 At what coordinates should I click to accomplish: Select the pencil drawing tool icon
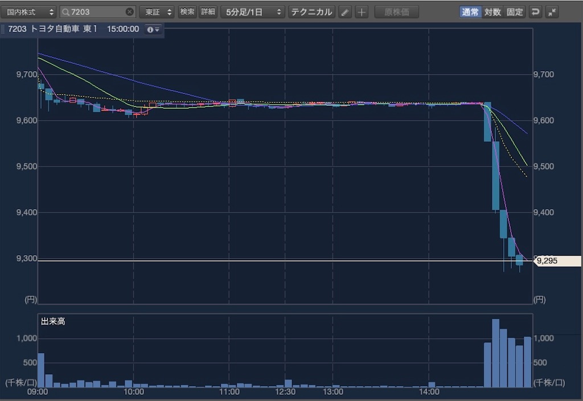tap(345, 13)
